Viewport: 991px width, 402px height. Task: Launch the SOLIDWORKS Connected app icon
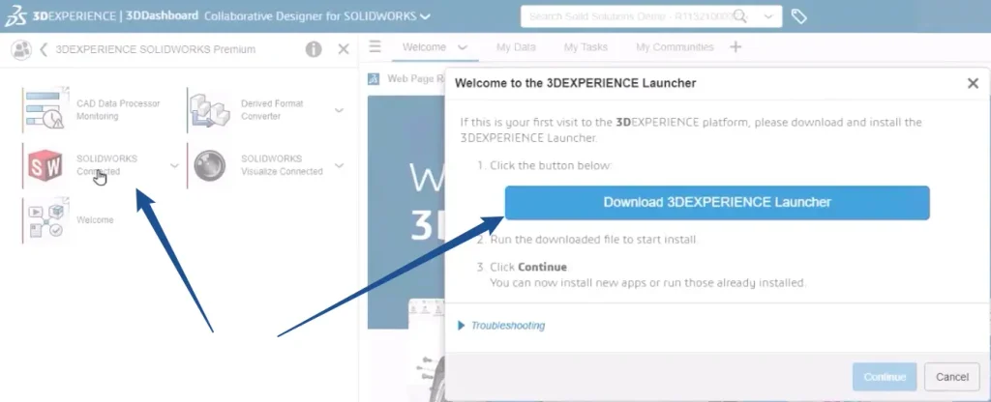coord(45,165)
